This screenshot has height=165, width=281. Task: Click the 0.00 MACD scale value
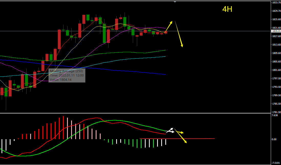click(274, 139)
